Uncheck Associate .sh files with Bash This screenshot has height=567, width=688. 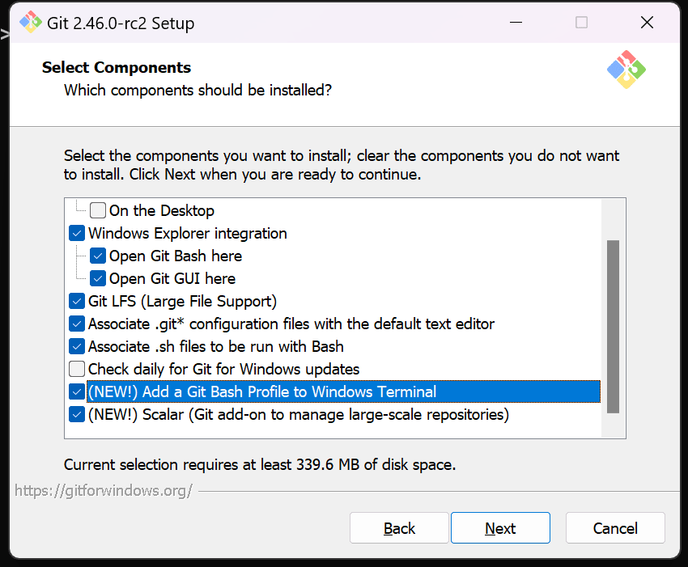tap(77, 347)
